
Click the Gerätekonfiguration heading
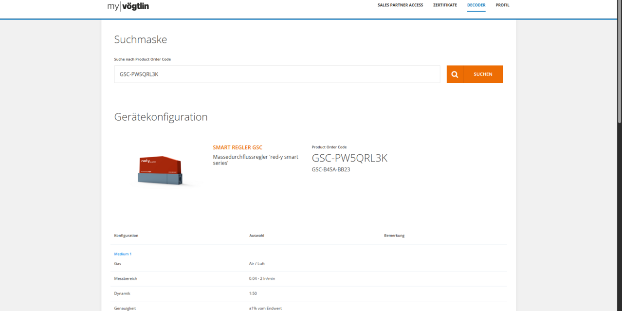pos(161,117)
